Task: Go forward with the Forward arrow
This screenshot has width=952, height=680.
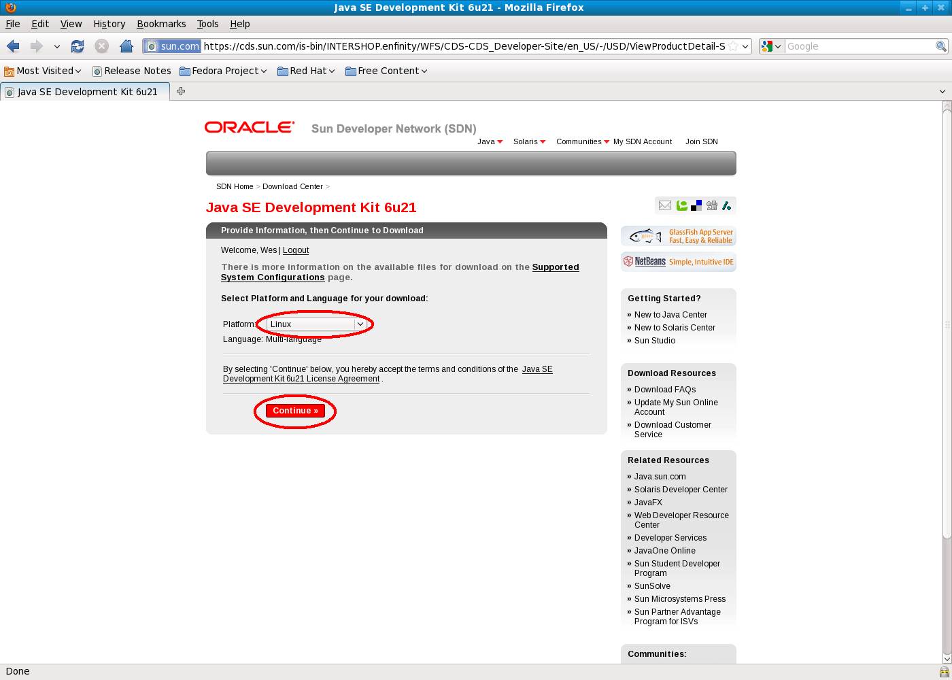Action: [x=36, y=46]
